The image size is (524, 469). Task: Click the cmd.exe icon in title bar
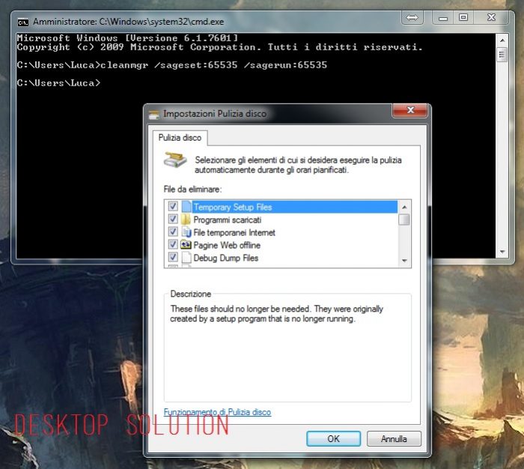pos(22,22)
